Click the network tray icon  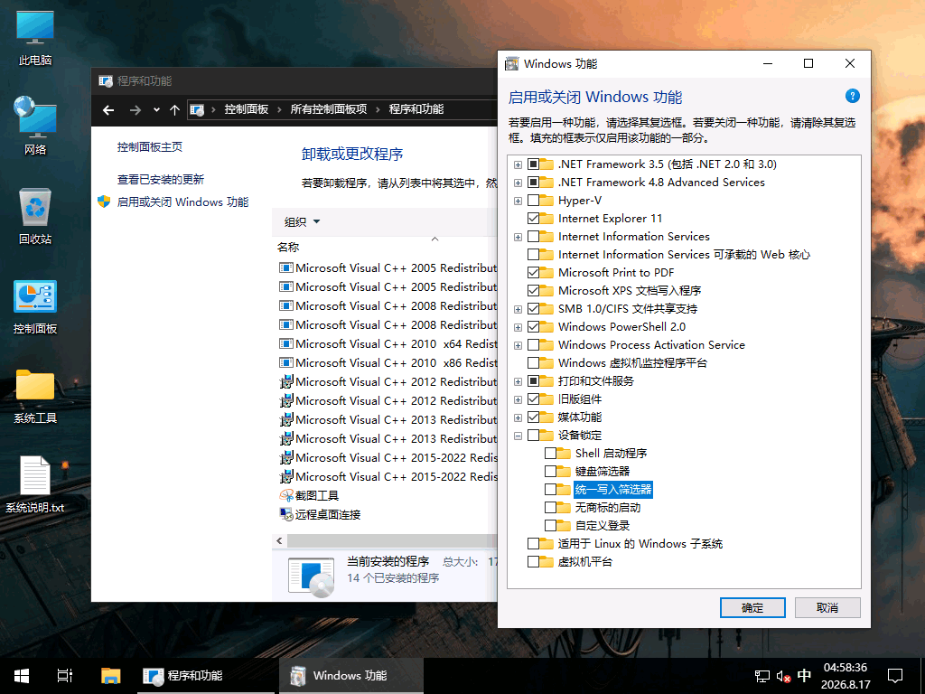762,676
